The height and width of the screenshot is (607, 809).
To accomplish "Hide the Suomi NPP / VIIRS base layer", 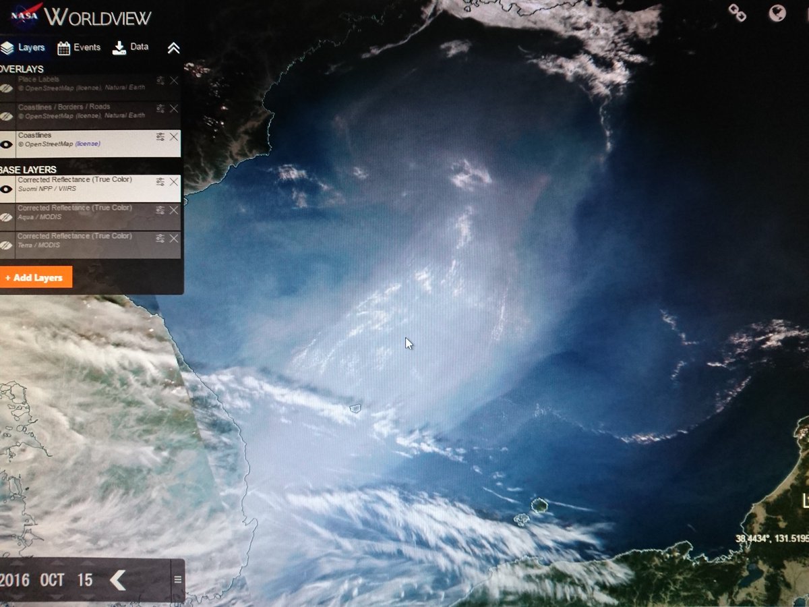I will 7,189.
